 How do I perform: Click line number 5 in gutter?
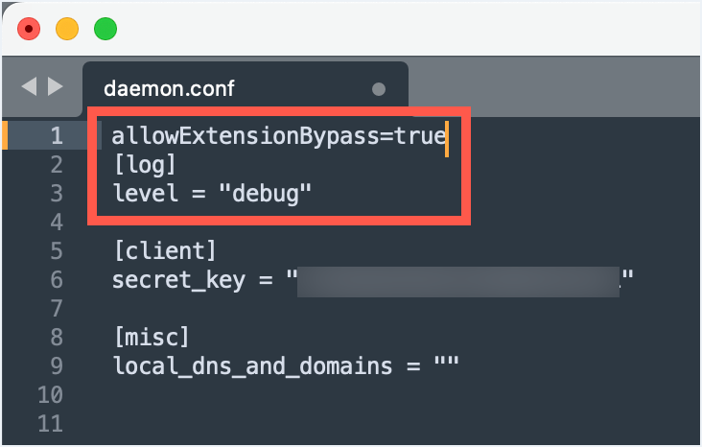coord(57,251)
